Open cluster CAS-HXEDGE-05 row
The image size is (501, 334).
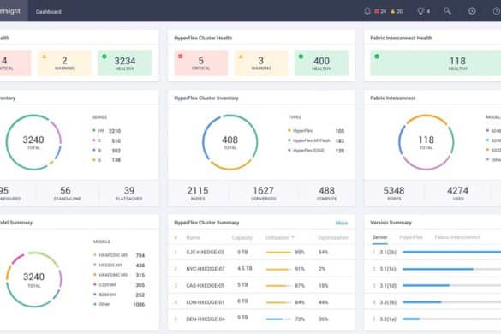pyautogui.click(x=261, y=285)
